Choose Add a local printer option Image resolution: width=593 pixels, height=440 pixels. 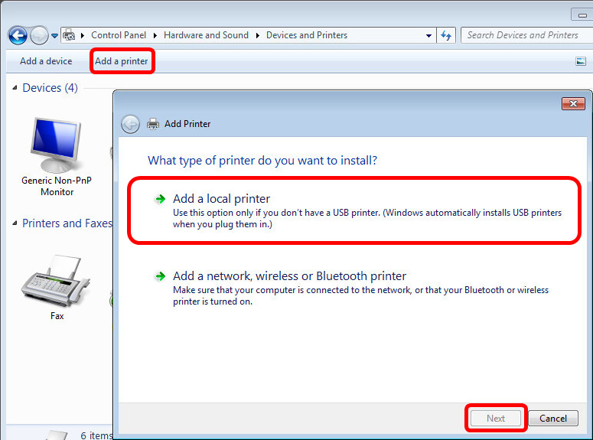(221, 199)
